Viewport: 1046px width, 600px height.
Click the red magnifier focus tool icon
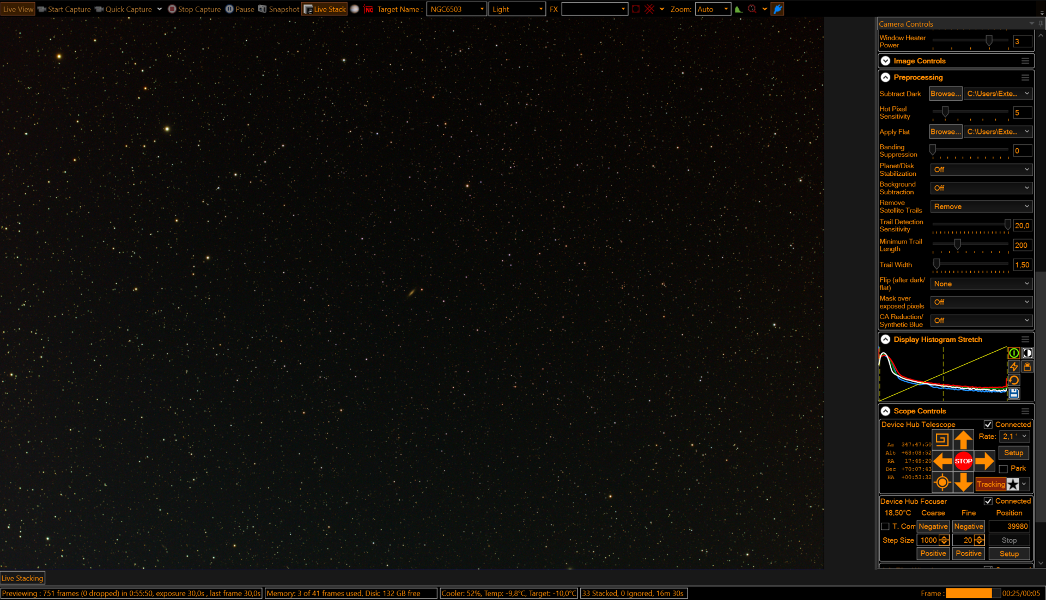pyautogui.click(x=752, y=9)
